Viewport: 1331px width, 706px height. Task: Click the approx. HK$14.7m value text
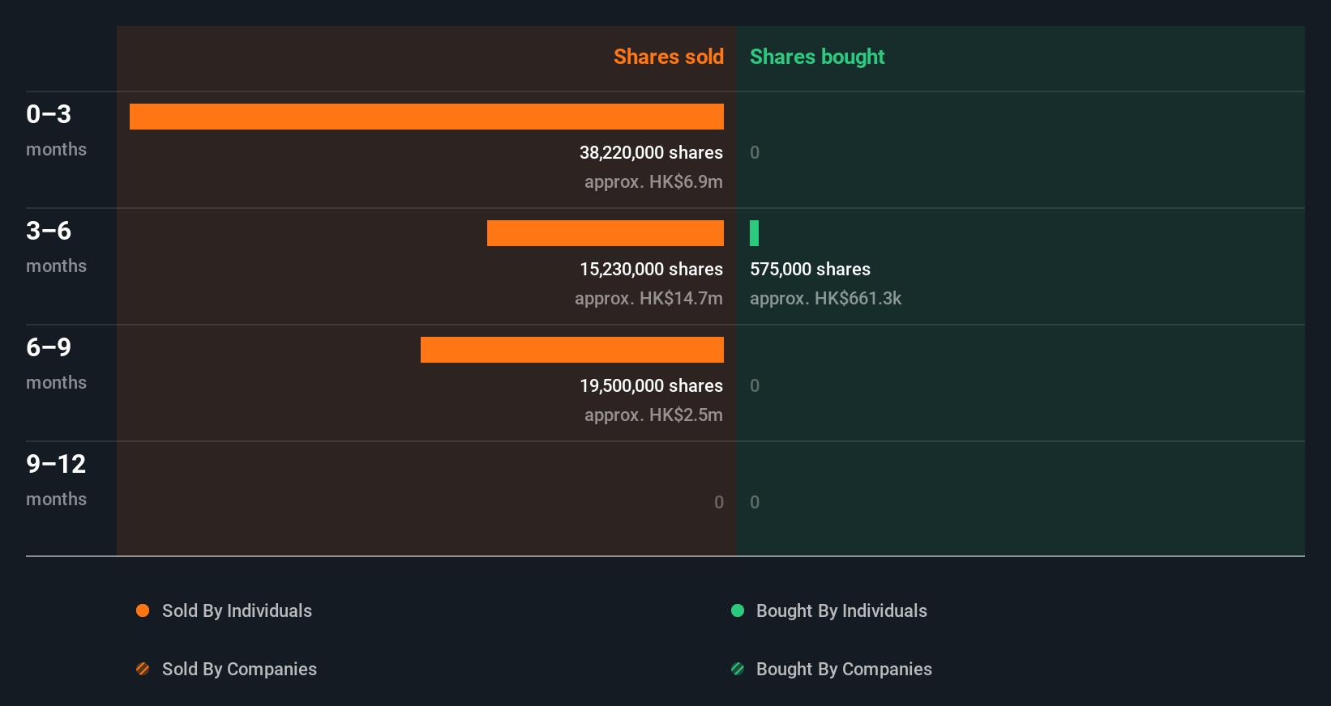[x=648, y=298]
